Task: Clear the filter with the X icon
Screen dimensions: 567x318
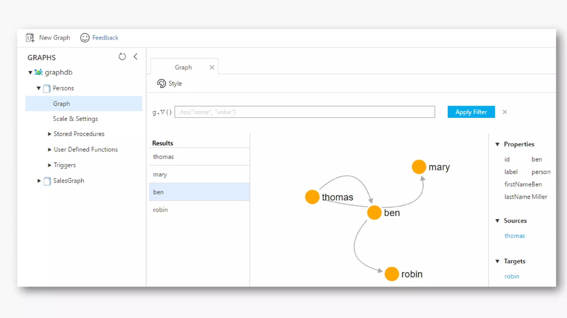Action: coord(505,112)
